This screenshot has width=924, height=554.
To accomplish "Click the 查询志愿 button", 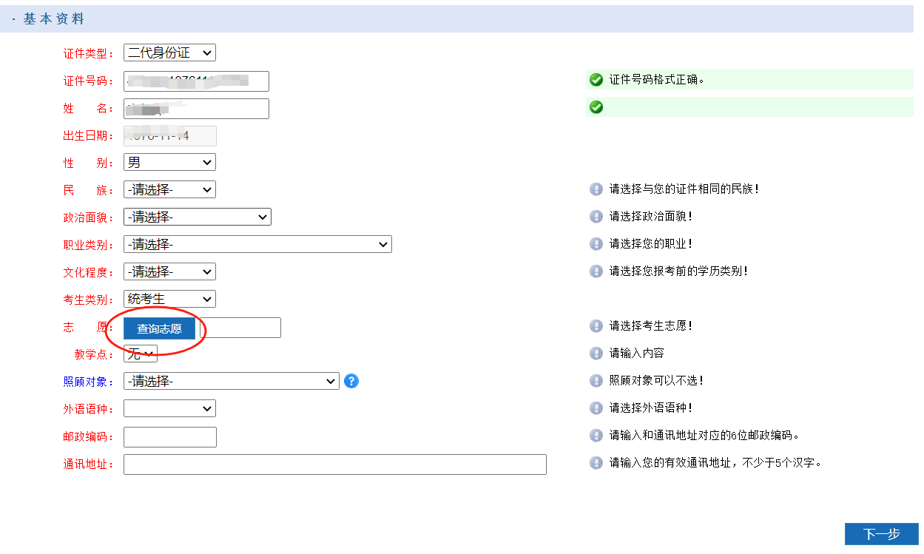I will (x=158, y=328).
